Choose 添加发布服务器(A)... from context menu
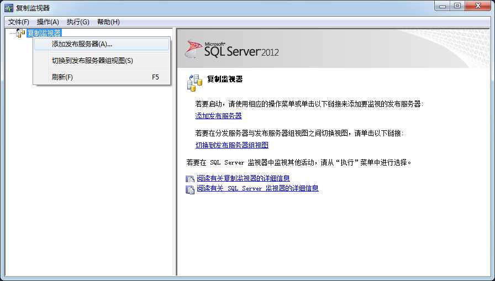495x281 pixels. pos(101,44)
